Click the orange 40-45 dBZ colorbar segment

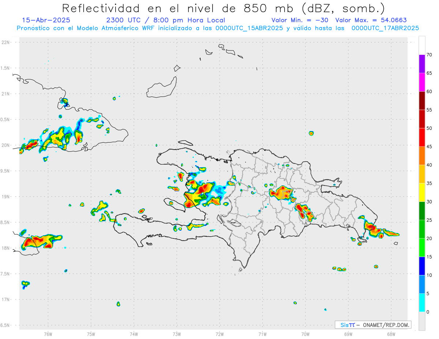(x=422, y=156)
